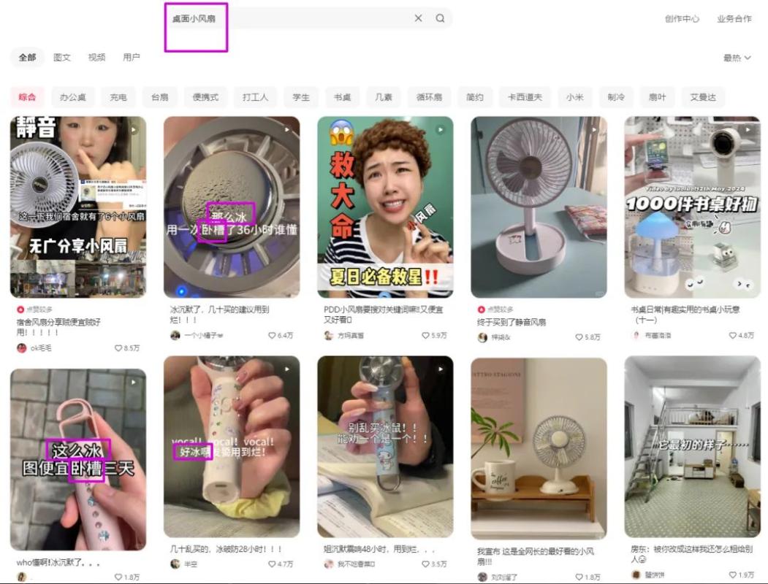The height and width of the screenshot is (584, 768).
Task: Clear the search box with the X icon
Action: point(418,18)
